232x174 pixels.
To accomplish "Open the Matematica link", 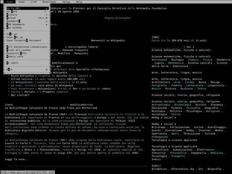I will (x=176, y=63).
